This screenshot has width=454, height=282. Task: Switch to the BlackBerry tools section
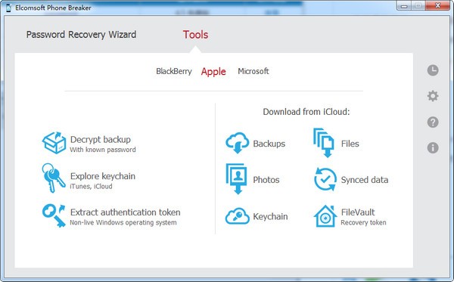pos(174,71)
